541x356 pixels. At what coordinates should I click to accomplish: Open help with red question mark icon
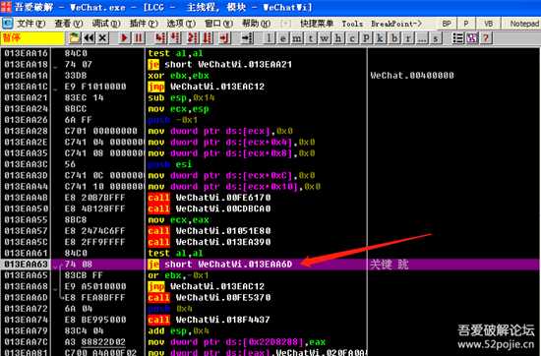(486, 38)
